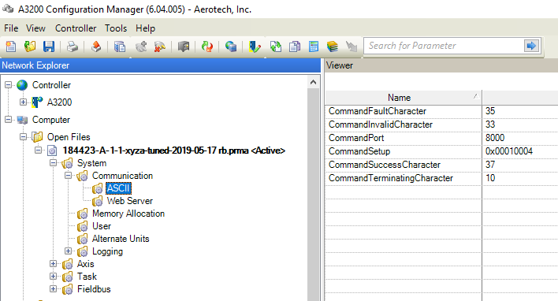
Task: Click the CommandPort value 8000
Action: point(495,138)
